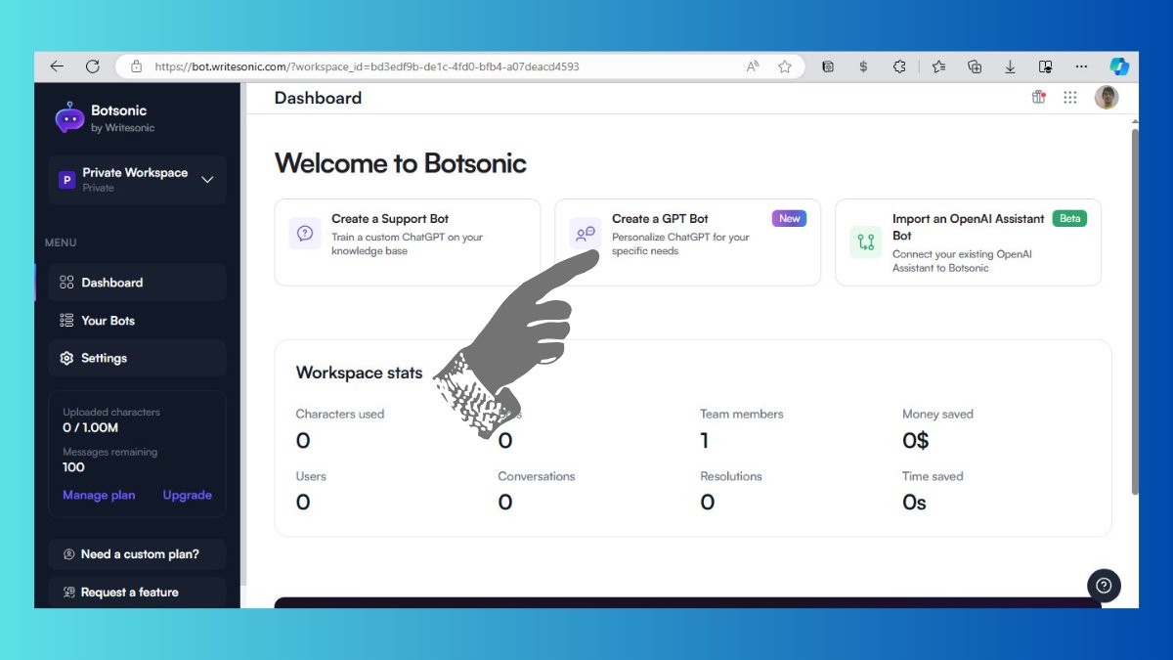Open browser Settings and more ellipsis

pyautogui.click(x=1081, y=66)
